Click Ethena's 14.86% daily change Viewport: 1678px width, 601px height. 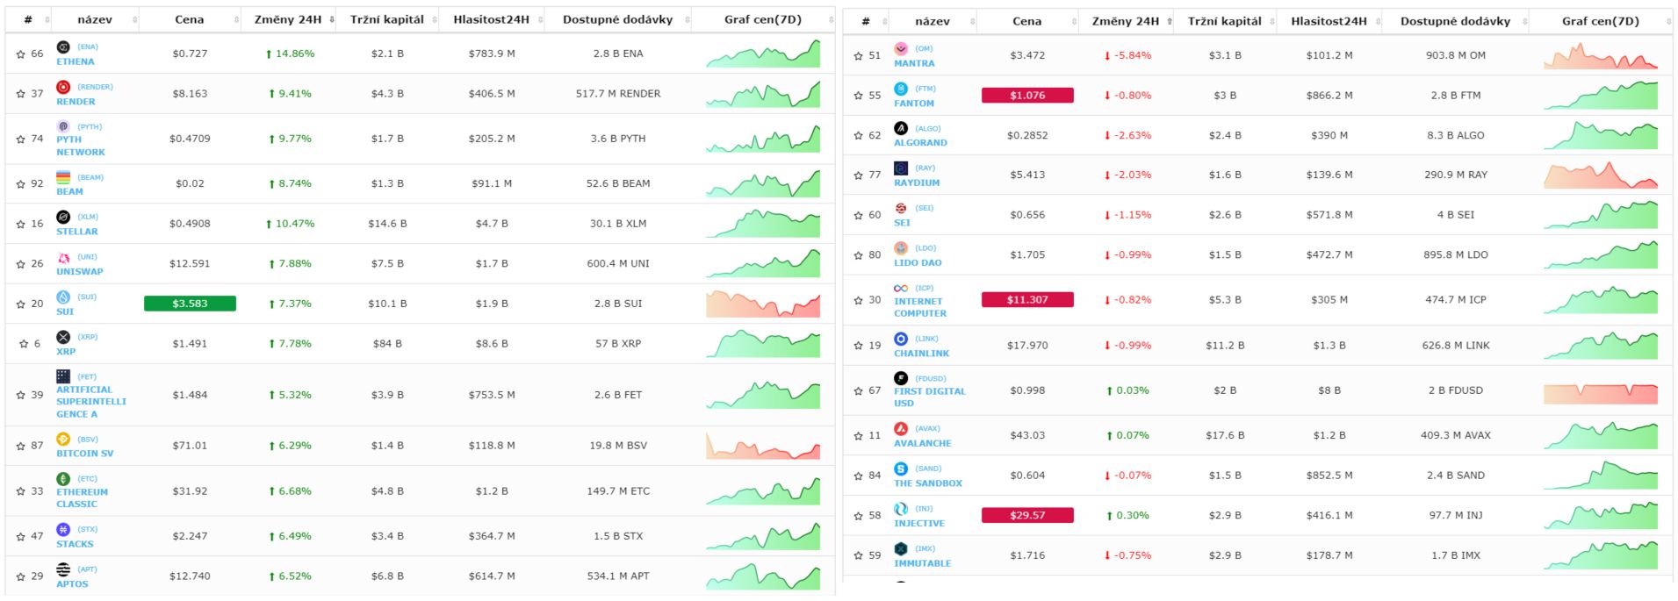[290, 54]
